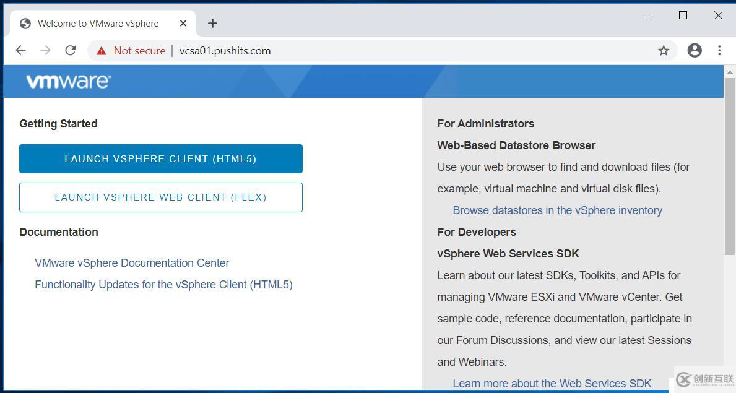Click Learn more about the Web Services SDK
This screenshot has height=393, width=736.
point(552,383)
